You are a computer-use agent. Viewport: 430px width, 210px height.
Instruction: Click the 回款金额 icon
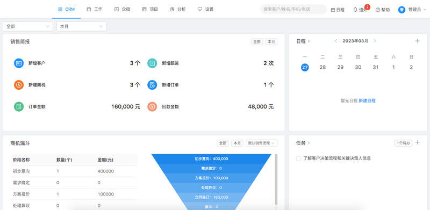152,107
